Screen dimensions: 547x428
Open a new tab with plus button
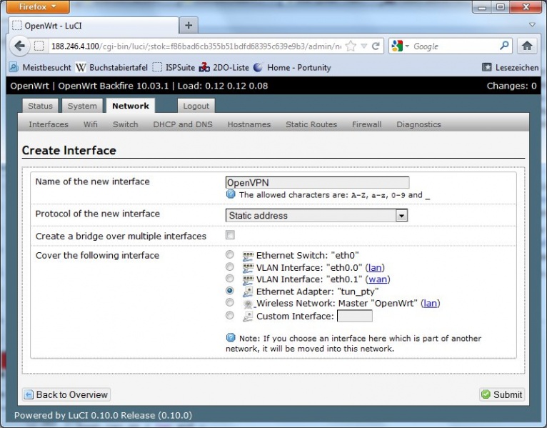click(189, 25)
